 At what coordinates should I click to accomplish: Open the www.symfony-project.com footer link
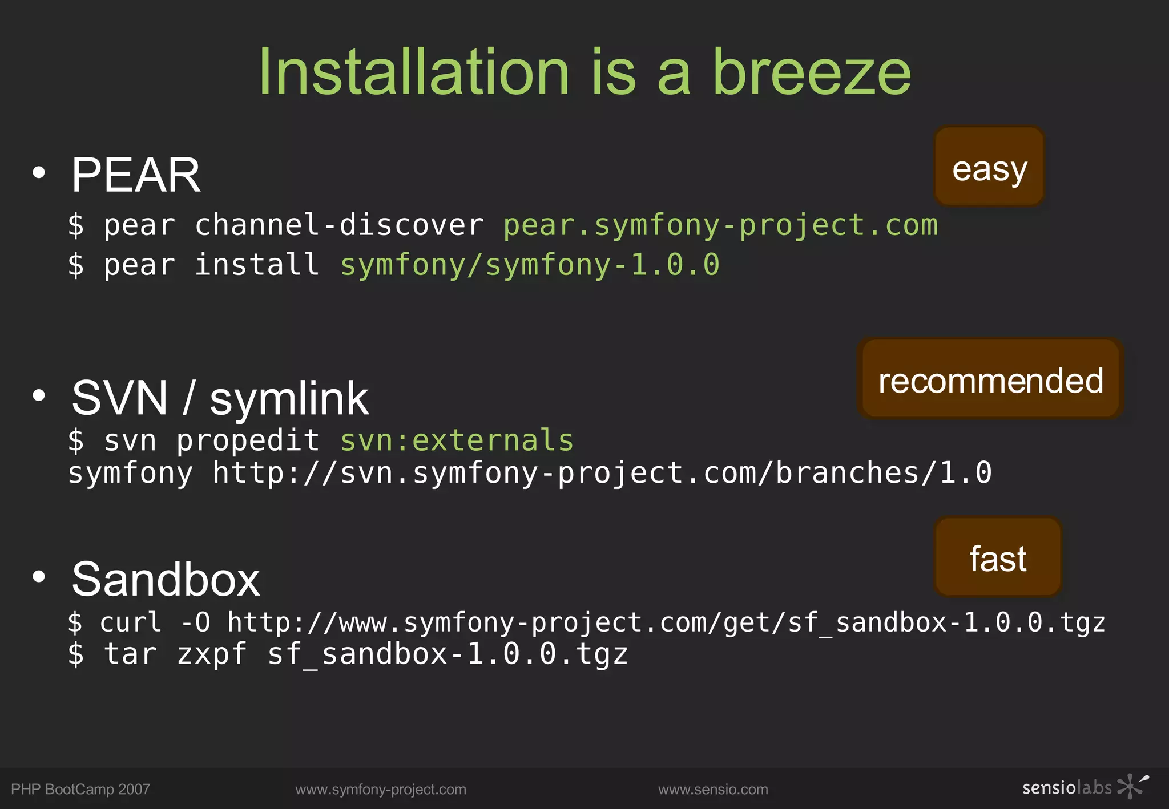(x=381, y=790)
